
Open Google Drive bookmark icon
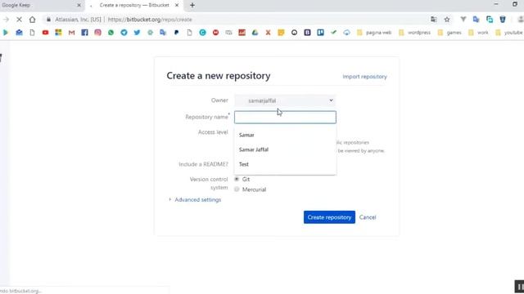[x=255, y=33]
